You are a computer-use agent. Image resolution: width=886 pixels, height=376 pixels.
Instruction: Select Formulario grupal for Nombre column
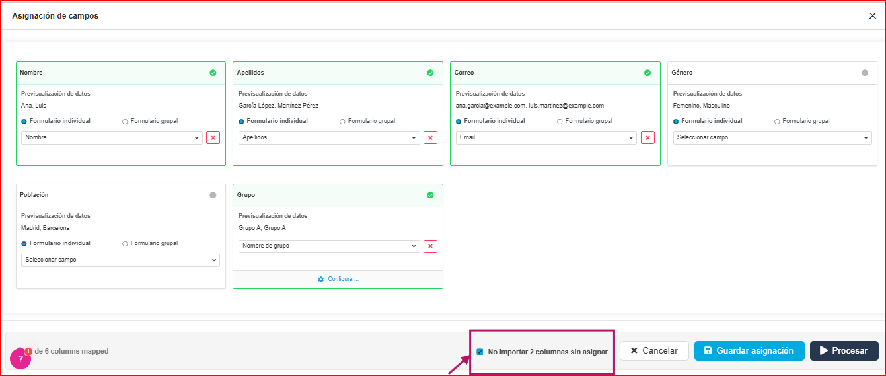click(x=126, y=122)
